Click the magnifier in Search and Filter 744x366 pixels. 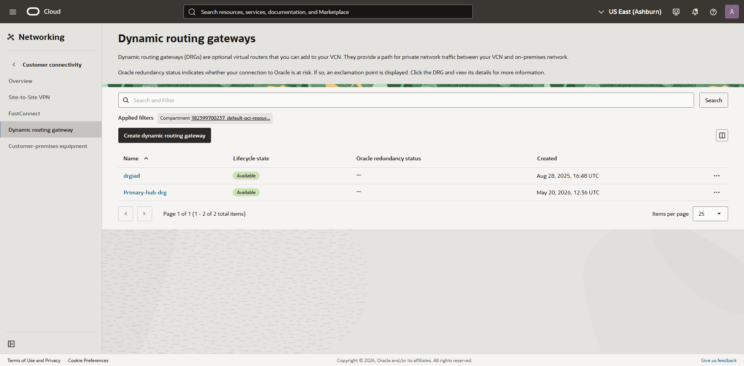(x=126, y=100)
